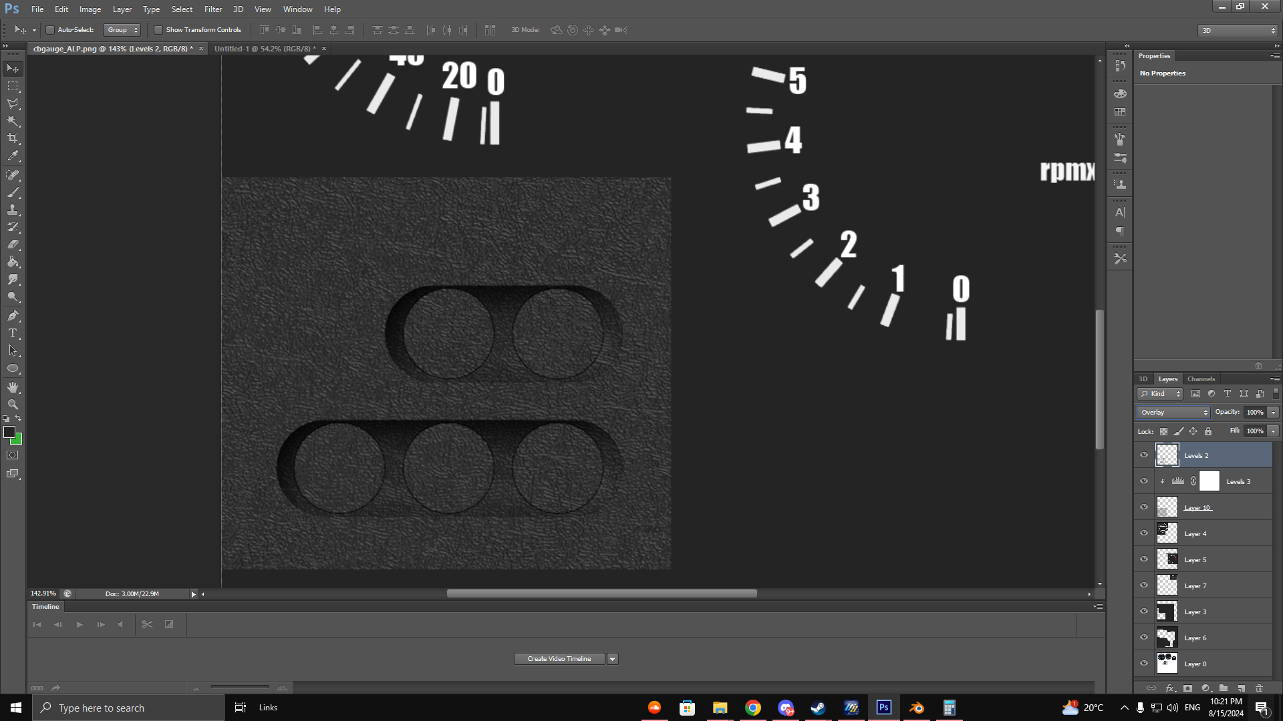The height and width of the screenshot is (721, 1283).
Task: Click the delete layer trash icon
Action: point(1259,688)
